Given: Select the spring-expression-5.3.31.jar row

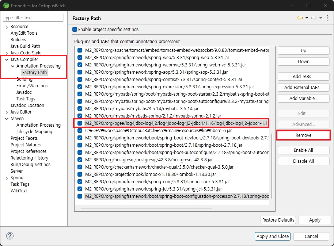Looking at the screenshot, I should (170, 87).
